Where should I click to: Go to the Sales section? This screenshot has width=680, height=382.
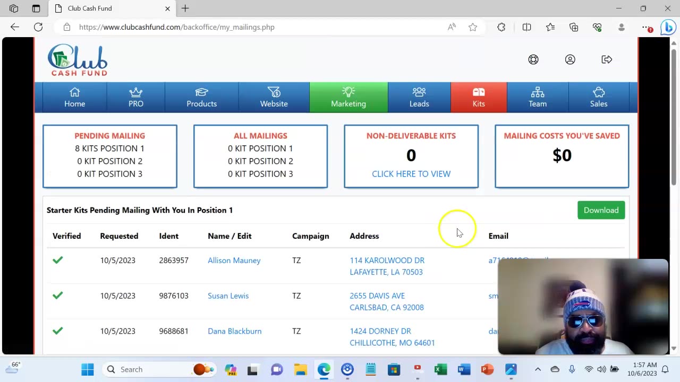[599, 98]
